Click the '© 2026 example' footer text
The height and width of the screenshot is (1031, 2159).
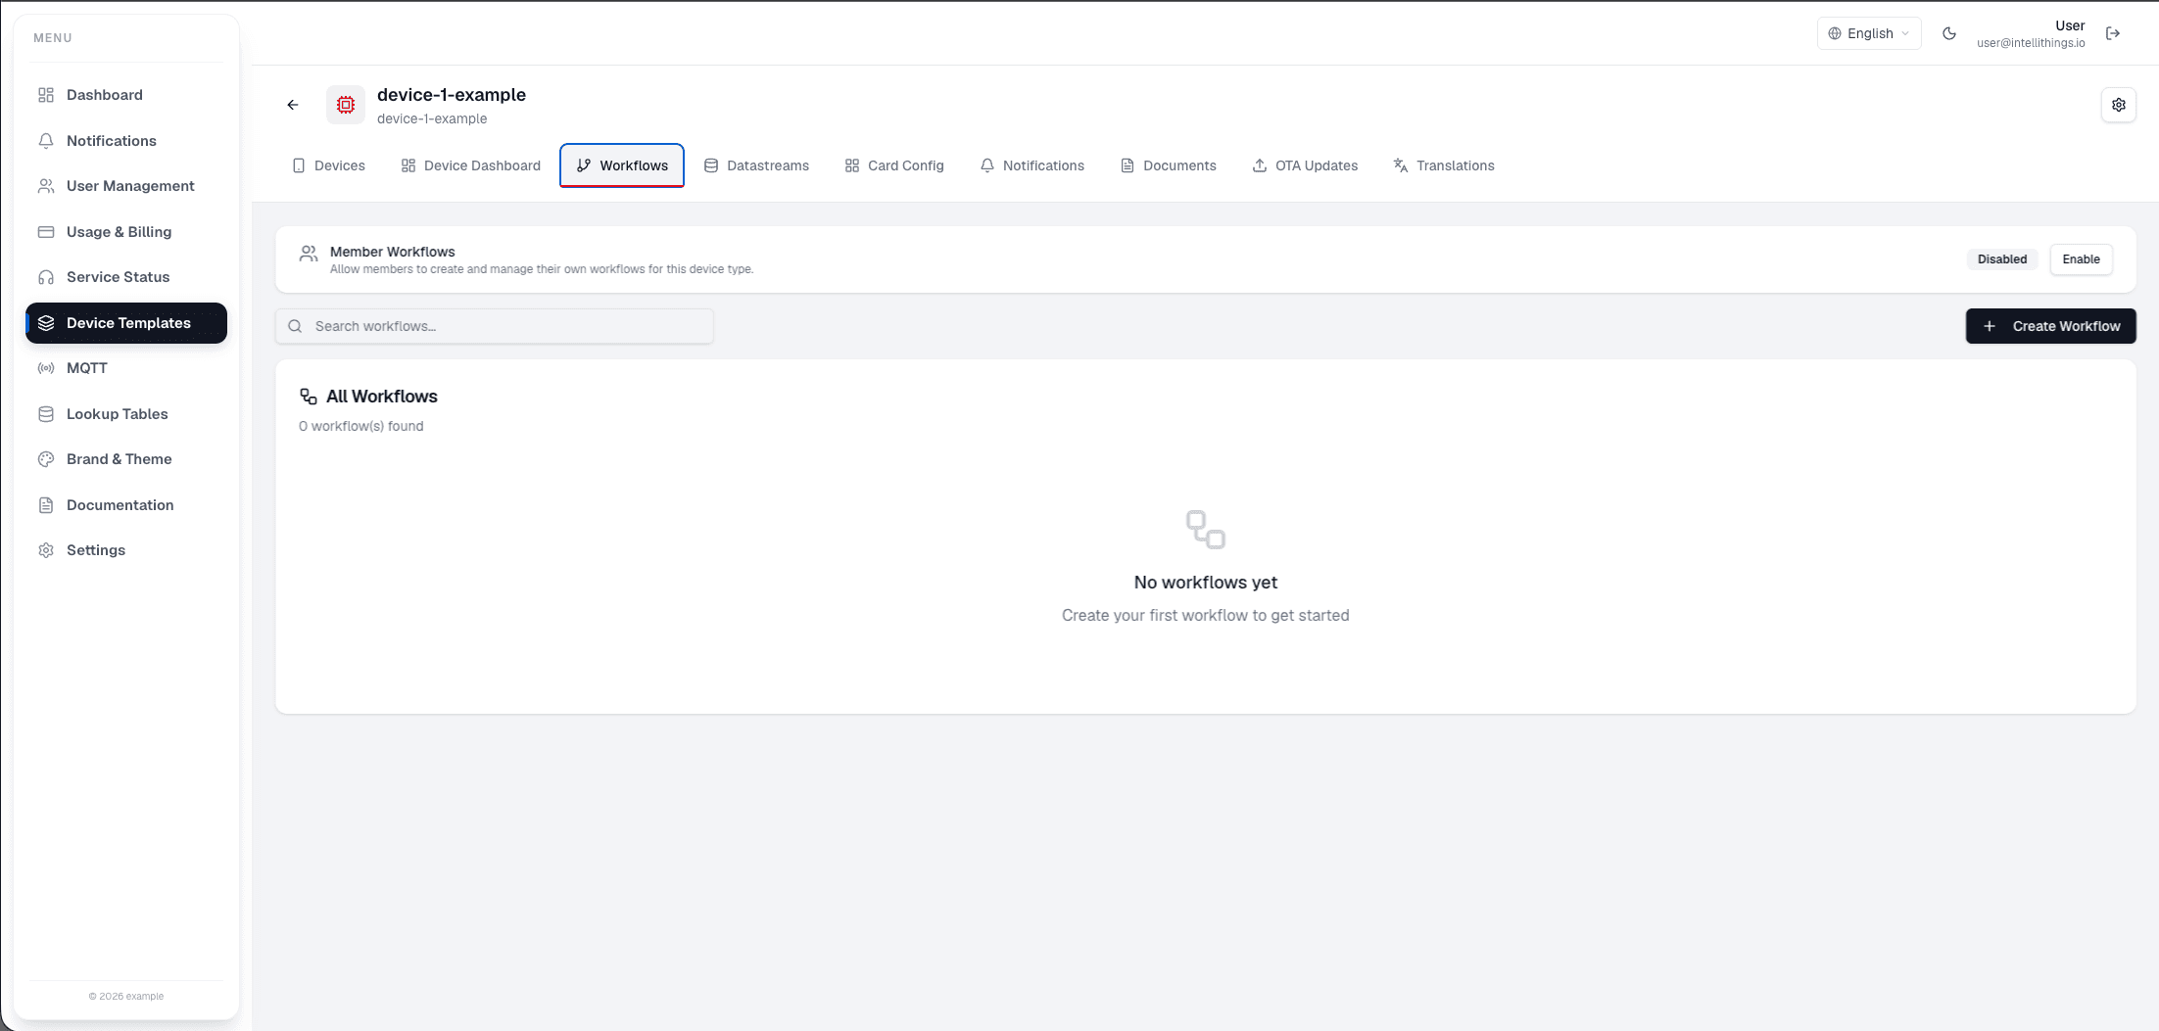(x=126, y=996)
